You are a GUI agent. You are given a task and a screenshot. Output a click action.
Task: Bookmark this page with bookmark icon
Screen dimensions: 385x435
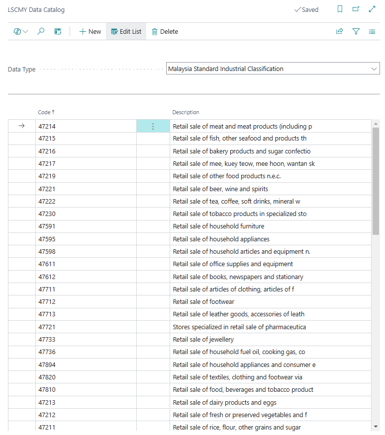point(340,9)
